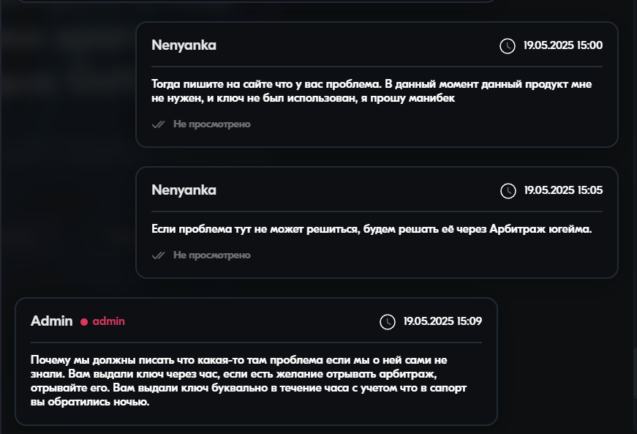
Task: Click the clock icon beside the 15:09 timestamp
Action: tap(387, 322)
